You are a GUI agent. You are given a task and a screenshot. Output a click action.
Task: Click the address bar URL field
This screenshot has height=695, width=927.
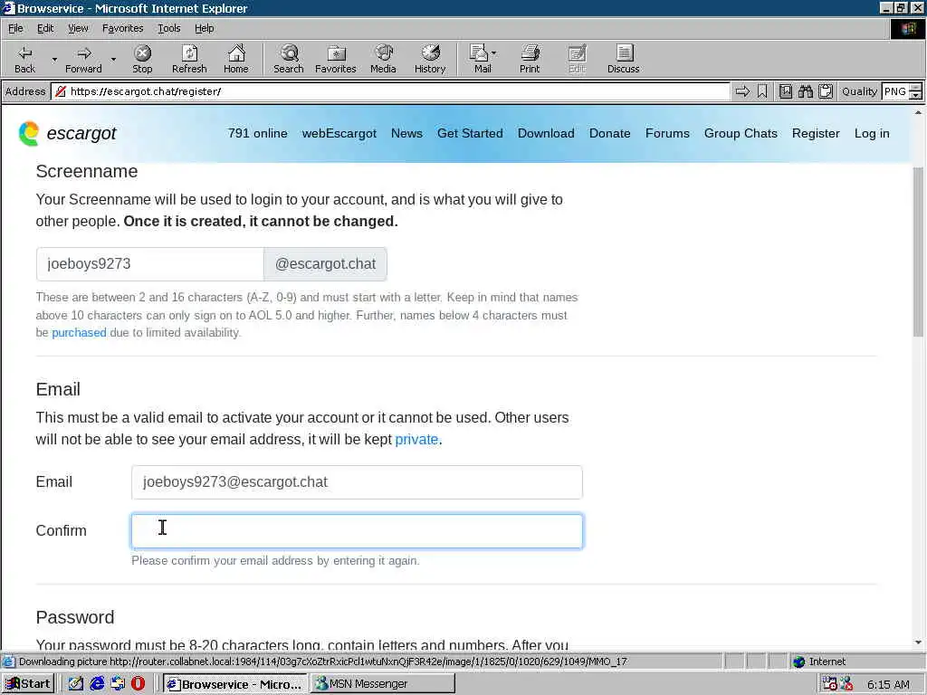pos(390,91)
